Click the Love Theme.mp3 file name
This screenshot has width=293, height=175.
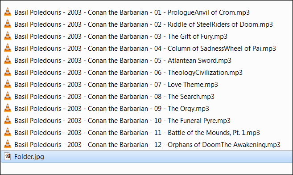[116, 85]
